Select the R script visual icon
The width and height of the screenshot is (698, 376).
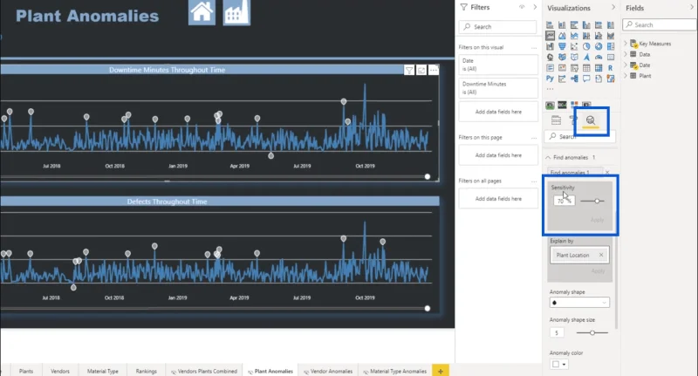click(x=610, y=68)
